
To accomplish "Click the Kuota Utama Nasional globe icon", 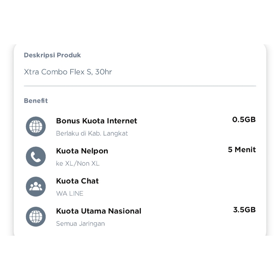I will (x=36, y=217).
